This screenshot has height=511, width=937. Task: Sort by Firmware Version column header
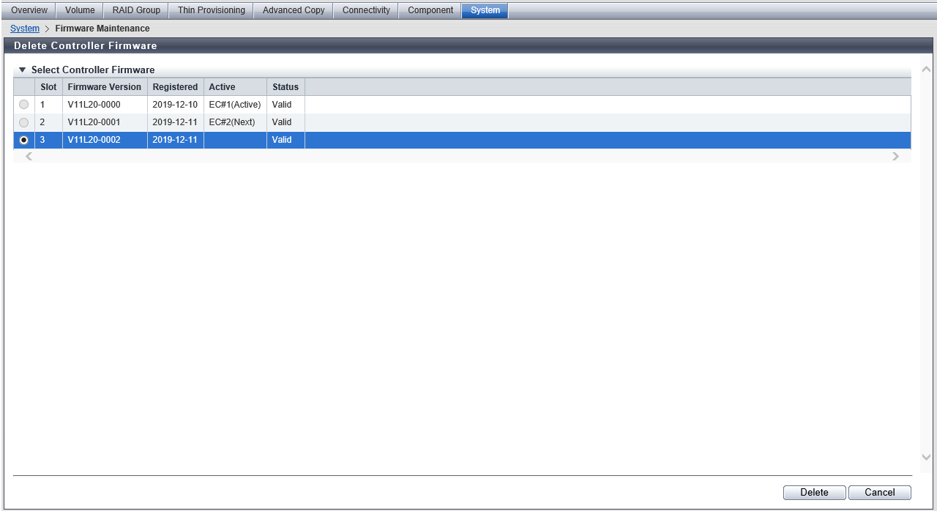(104, 87)
